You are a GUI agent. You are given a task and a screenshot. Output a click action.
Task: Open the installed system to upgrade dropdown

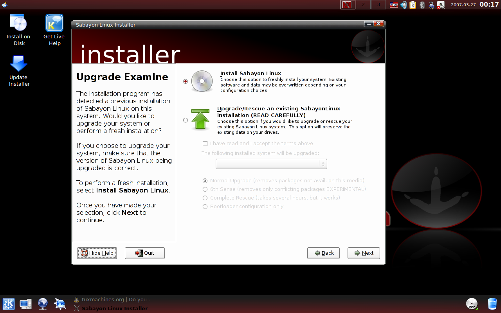pos(271,164)
